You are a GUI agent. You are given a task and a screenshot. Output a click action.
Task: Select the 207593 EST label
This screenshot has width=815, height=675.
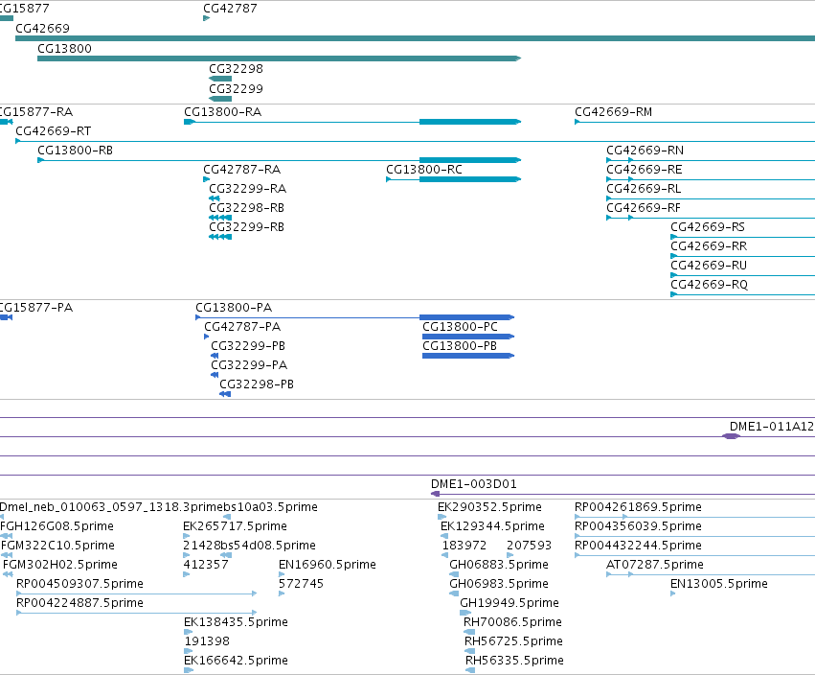click(529, 546)
